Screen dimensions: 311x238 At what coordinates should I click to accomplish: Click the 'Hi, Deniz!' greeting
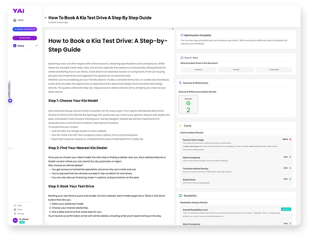coord(24,219)
